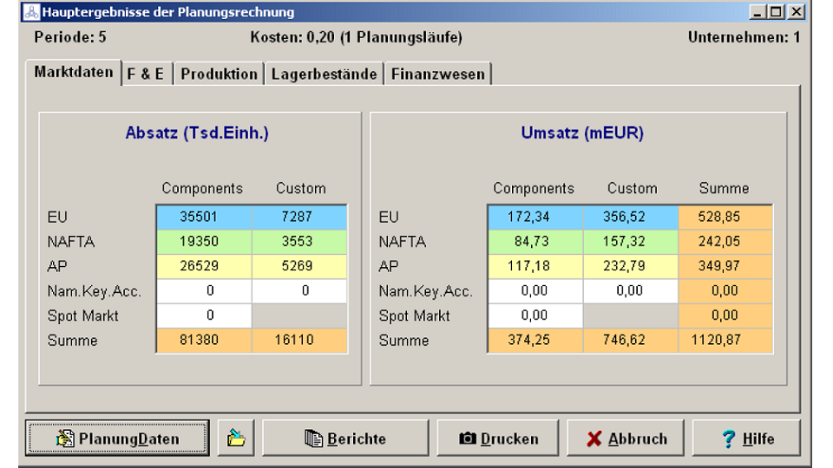Click the PlanungDaten button
The width and height of the screenshot is (833, 468).
coord(117,439)
